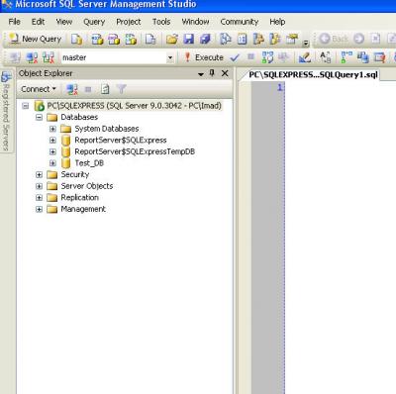Open the Connect dropdown in Object Explorer
This screenshot has height=394, width=396.
coord(39,89)
